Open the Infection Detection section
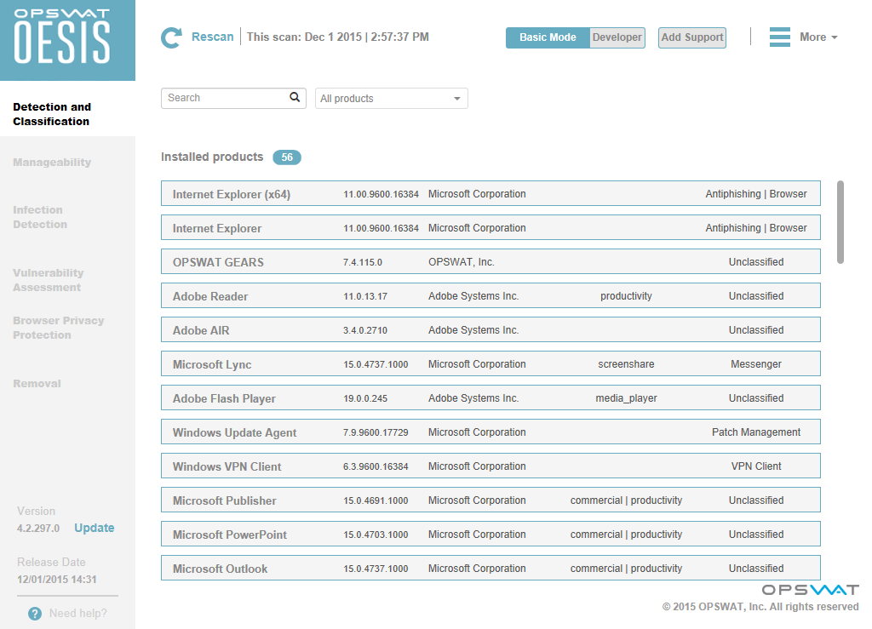Screen dimensions: 872x629 (x=40, y=217)
